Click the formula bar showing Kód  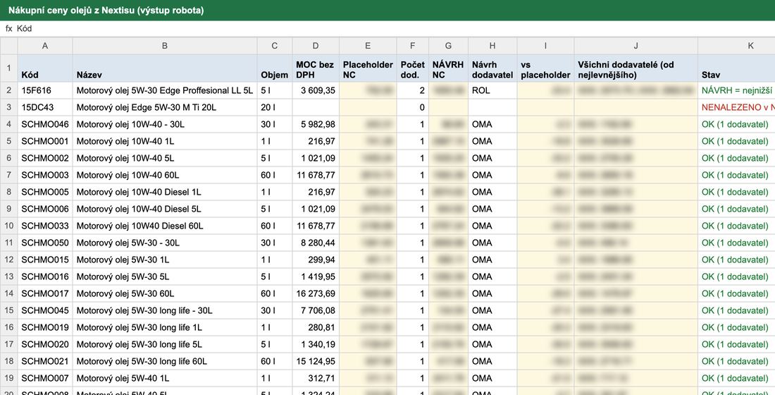pos(387,29)
